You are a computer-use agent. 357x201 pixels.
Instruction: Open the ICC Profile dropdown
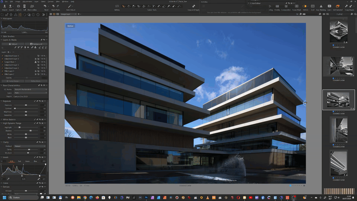click(x=30, y=89)
